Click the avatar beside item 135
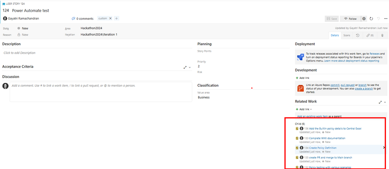This screenshot has width=389, height=169. pos(301,157)
